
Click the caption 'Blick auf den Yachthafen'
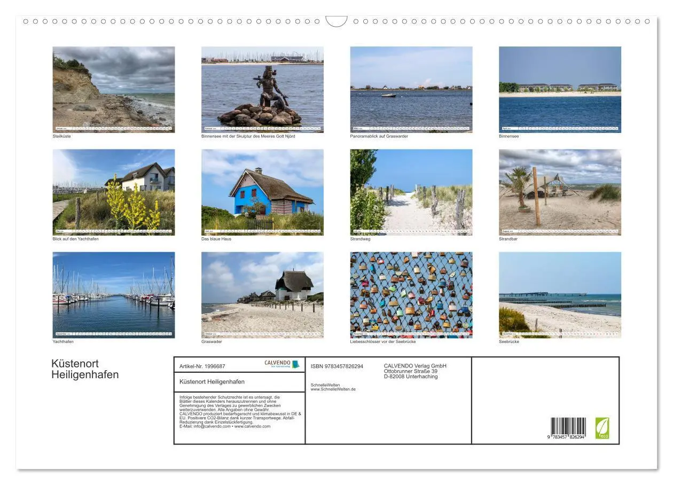pos(75,239)
